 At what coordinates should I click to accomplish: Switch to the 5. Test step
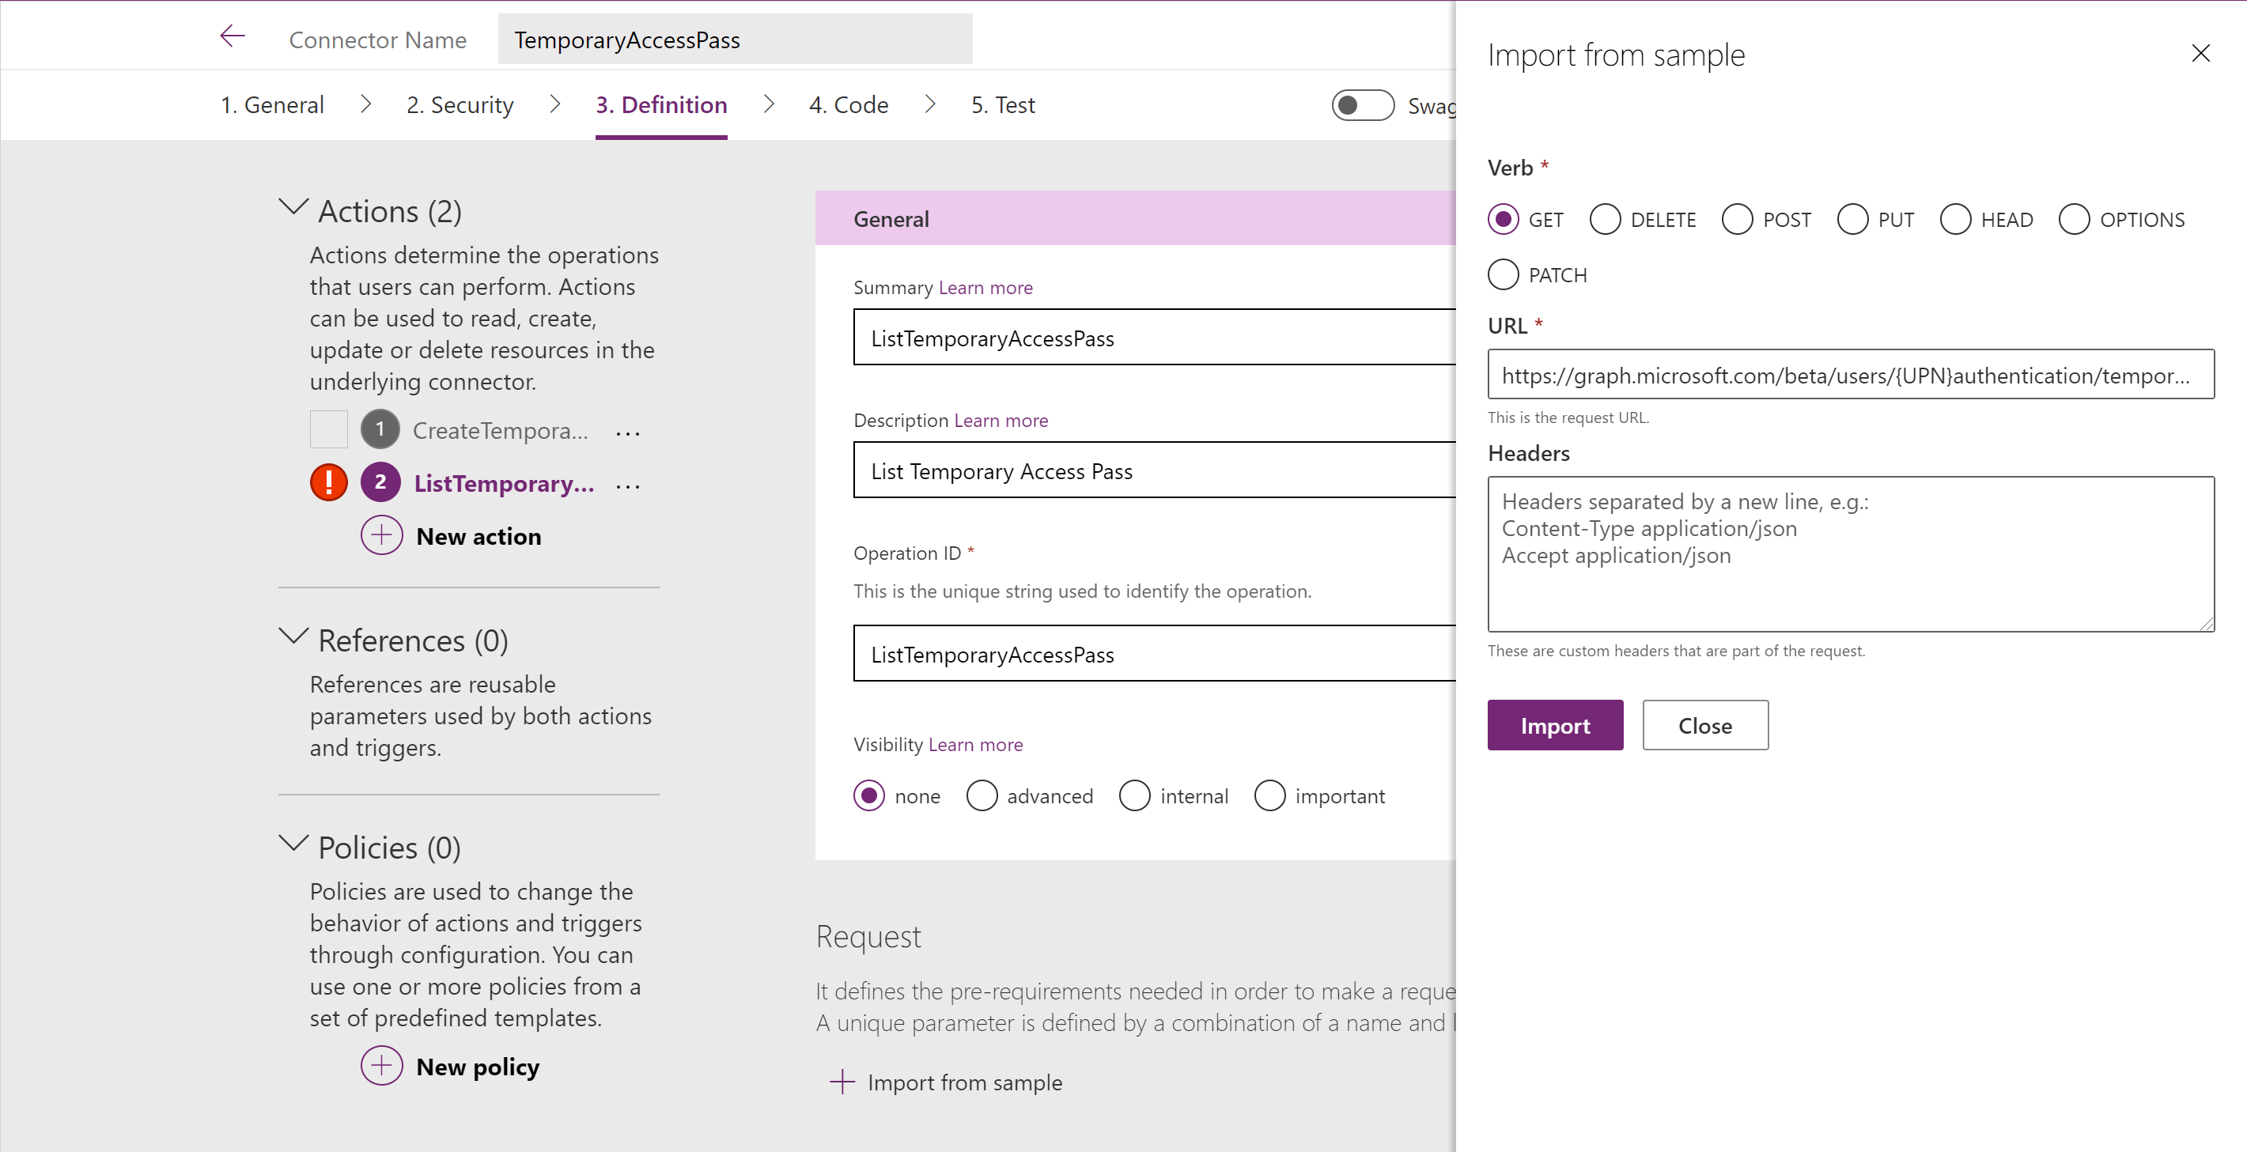pyautogui.click(x=1002, y=104)
